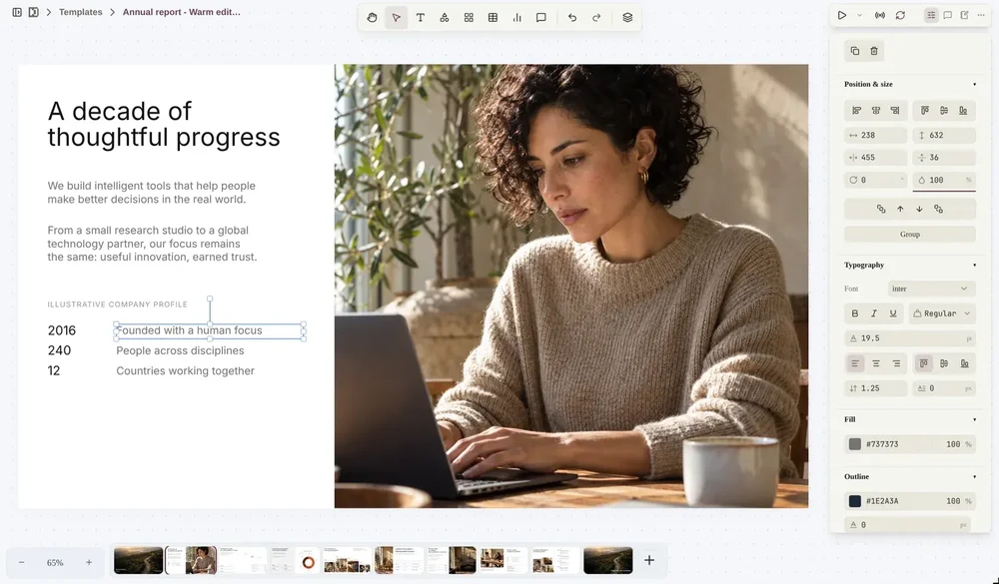
Task: Align selection vertically centered
Action: pos(944,111)
